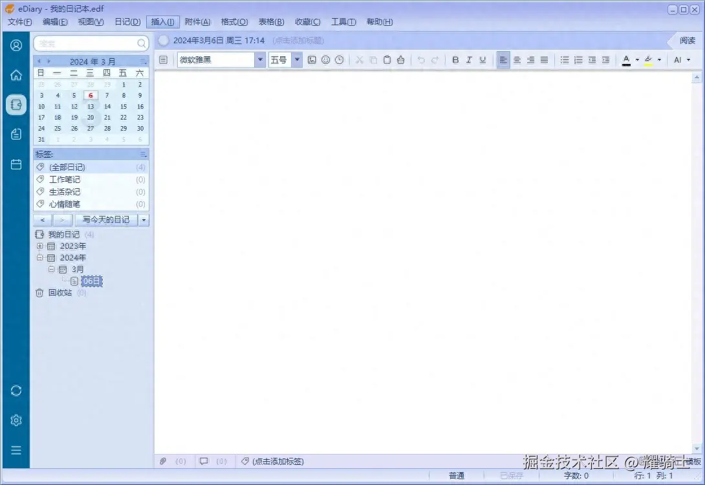
Task: Redo the last action
Action: (435, 59)
